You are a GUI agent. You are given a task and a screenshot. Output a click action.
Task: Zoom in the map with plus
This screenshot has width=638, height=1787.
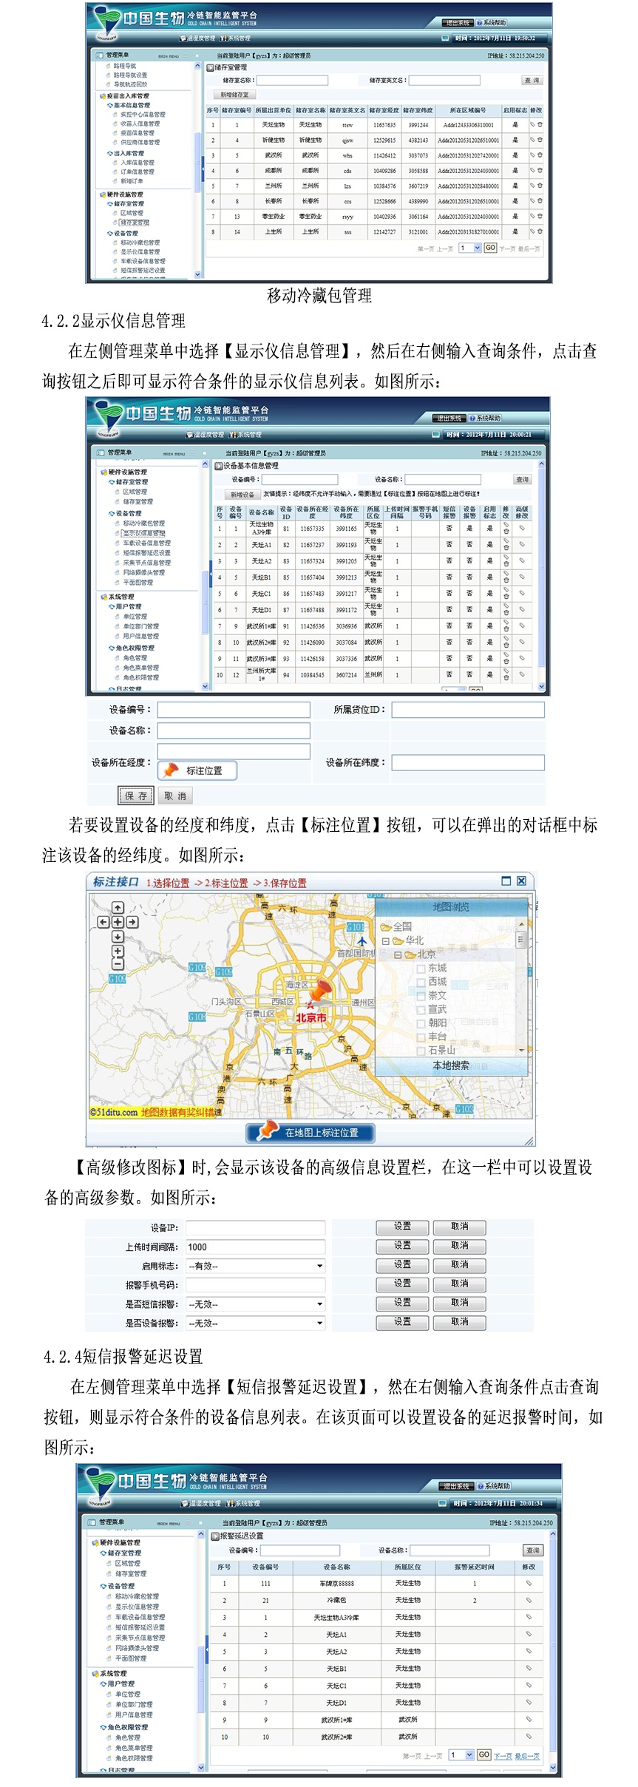click(x=118, y=951)
